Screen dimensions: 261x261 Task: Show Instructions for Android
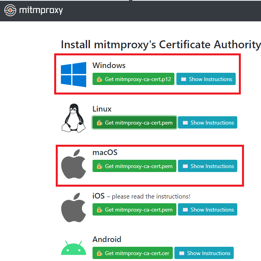tap(204, 253)
